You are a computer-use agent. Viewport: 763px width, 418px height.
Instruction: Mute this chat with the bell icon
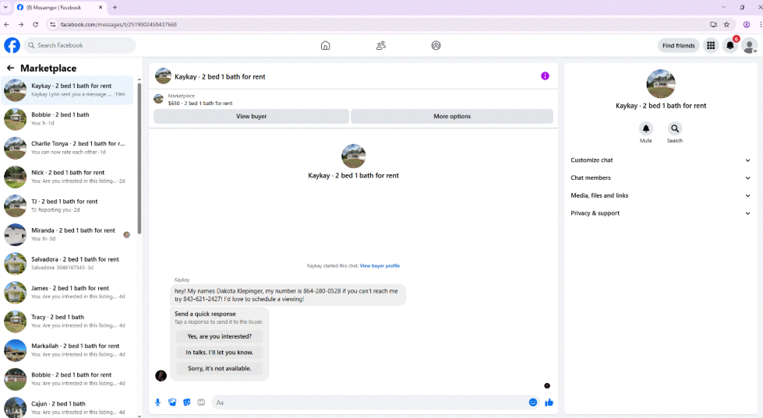(646, 128)
